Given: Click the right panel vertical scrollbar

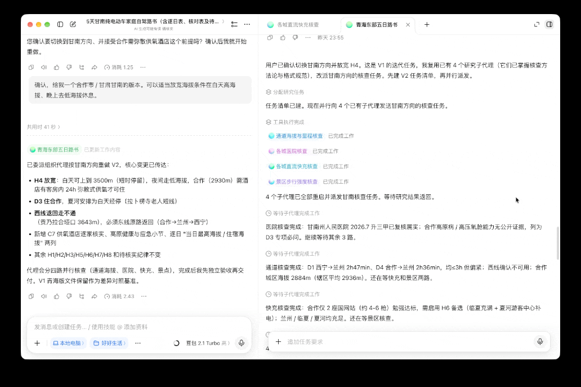Looking at the screenshot, I should [x=558, y=243].
